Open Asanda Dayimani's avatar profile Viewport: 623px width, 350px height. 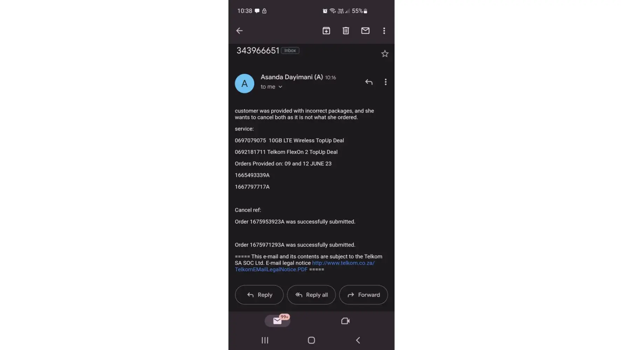244,83
